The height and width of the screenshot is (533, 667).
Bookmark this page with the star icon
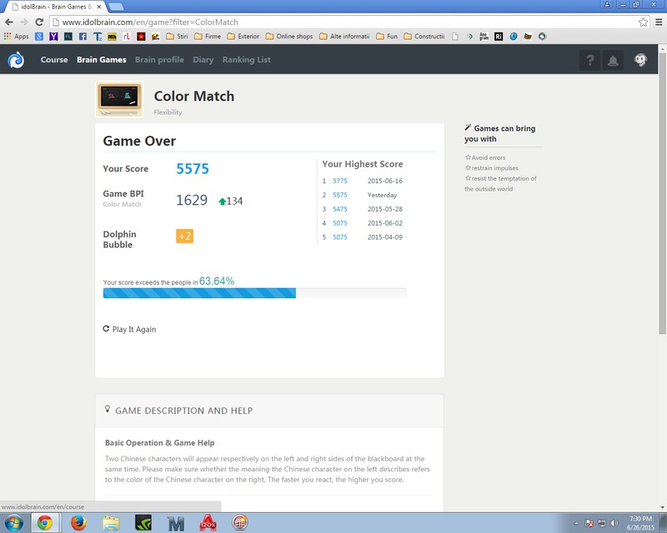(x=643, y=22)
